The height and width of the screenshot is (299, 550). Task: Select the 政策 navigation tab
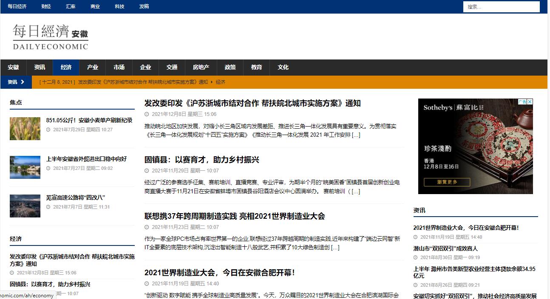point(230,67)
